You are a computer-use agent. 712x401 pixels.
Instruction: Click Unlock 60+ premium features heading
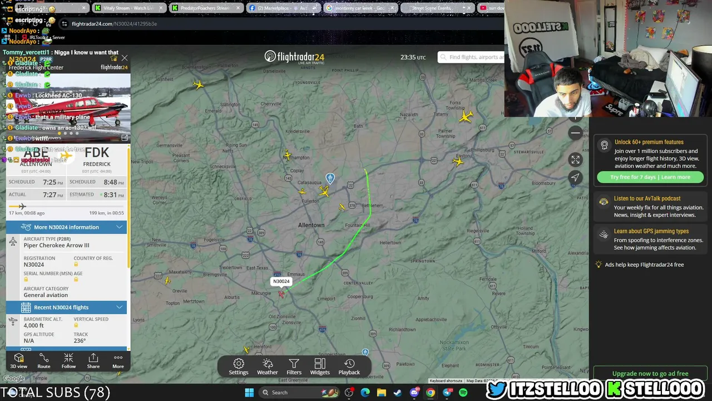[649, 142]
